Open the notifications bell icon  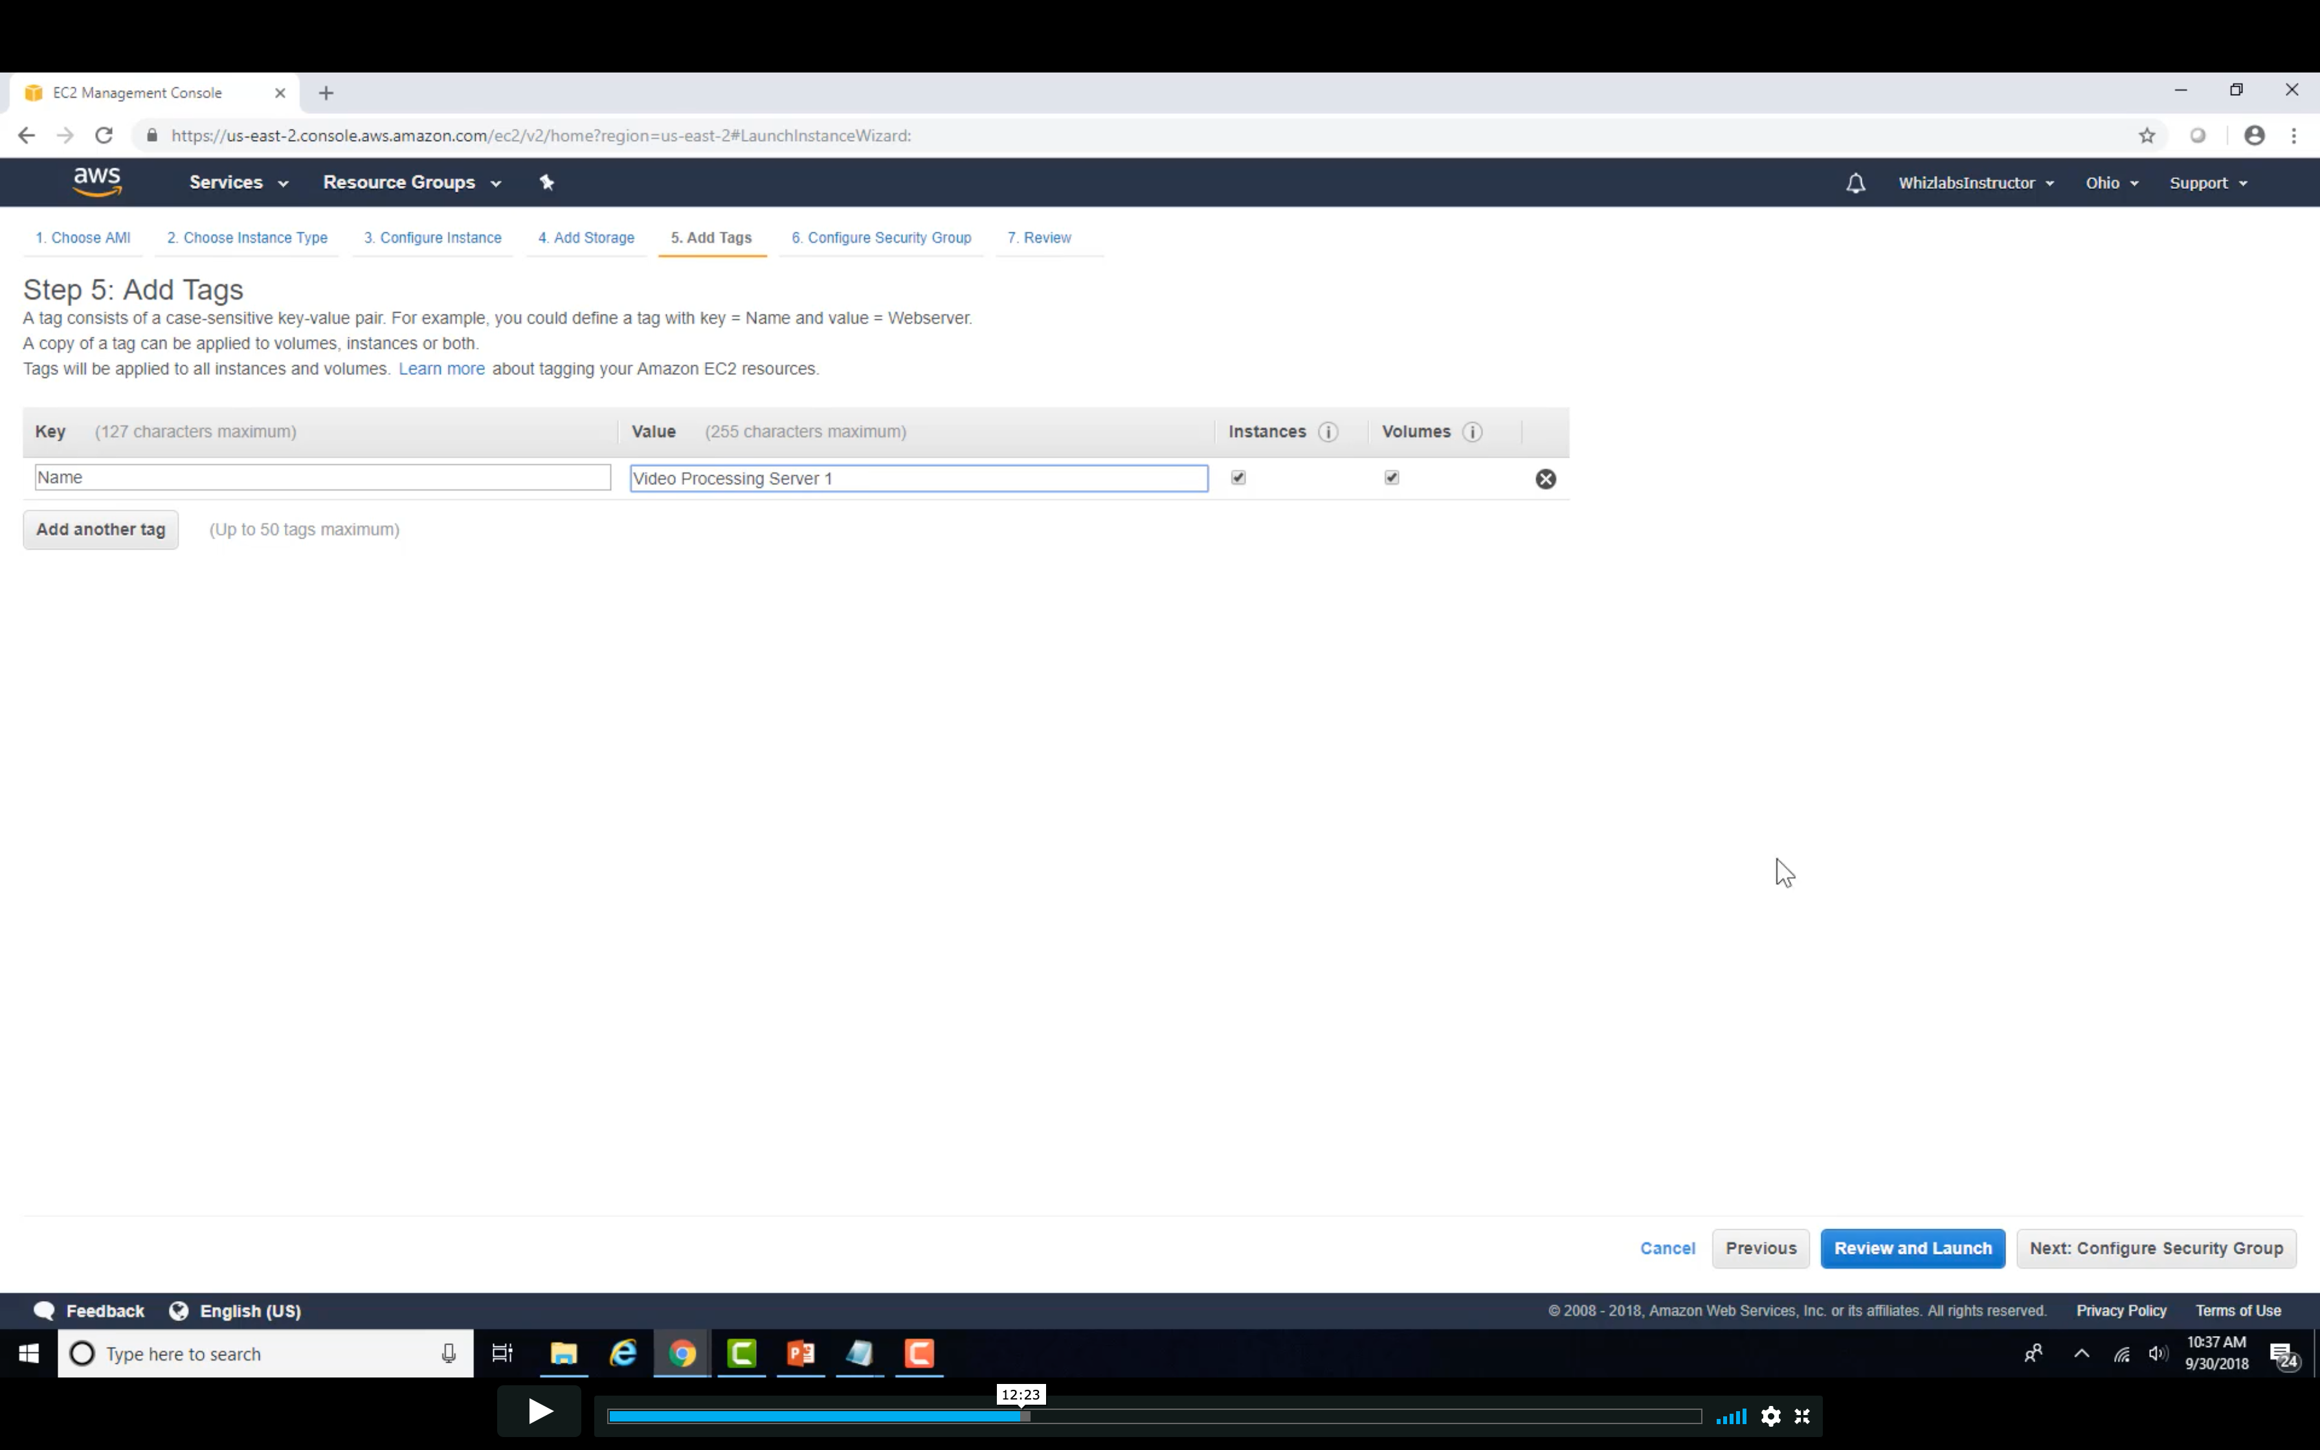pos(1855,183)
